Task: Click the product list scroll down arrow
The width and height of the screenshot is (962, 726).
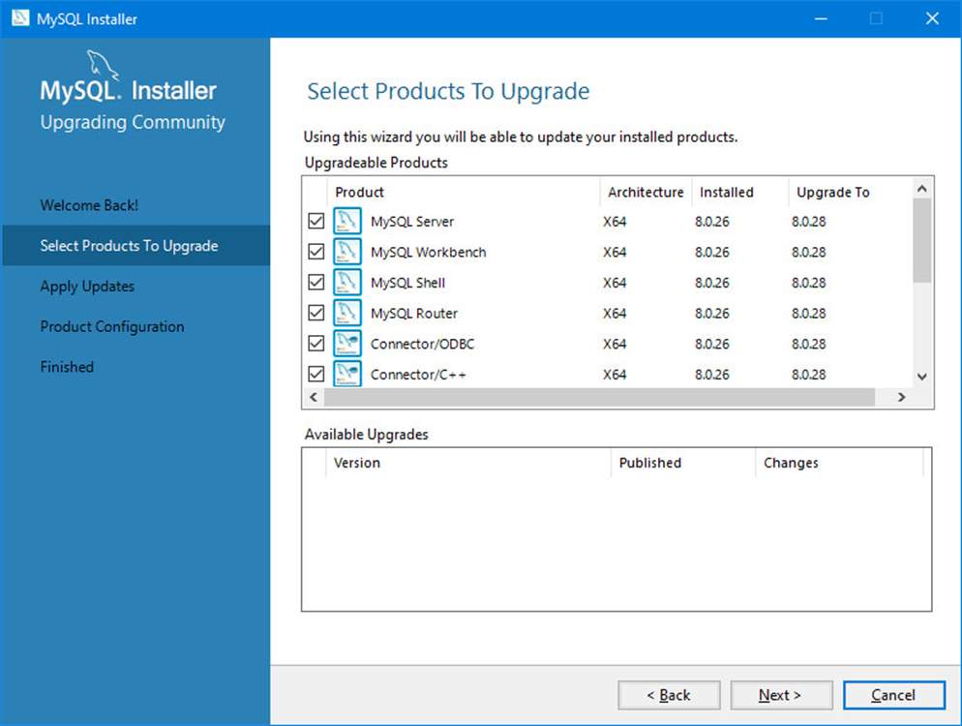Action: pos(921,377)
